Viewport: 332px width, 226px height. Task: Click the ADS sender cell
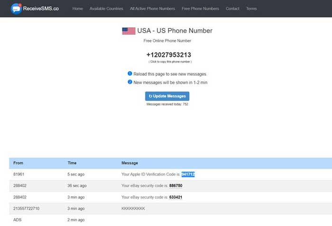pos(18,220)
